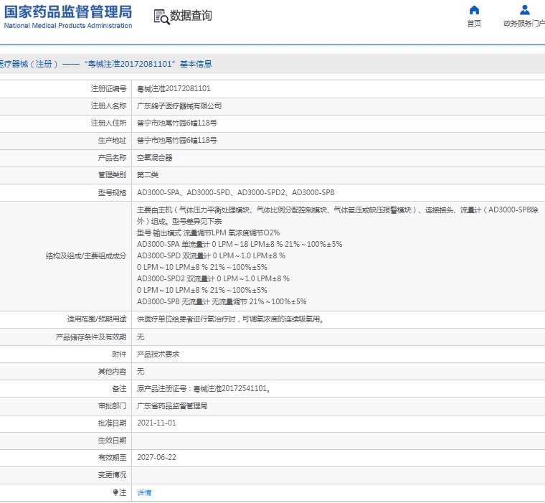
Task: Go to 首页 text label
Action: coord(474,24)
